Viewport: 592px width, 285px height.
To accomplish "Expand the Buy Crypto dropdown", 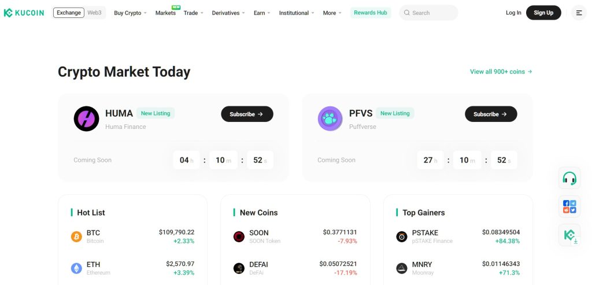I will click(130, 13).
